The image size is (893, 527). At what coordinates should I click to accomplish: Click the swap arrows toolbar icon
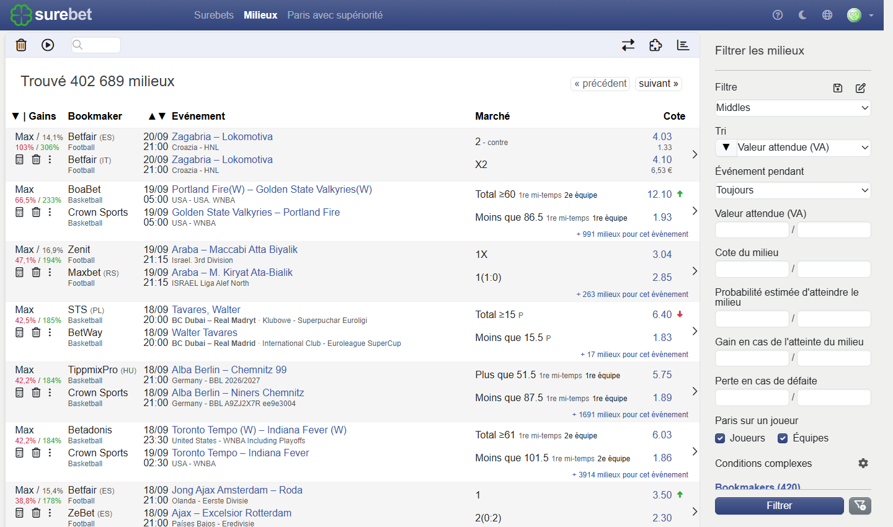tap(628, 45)
